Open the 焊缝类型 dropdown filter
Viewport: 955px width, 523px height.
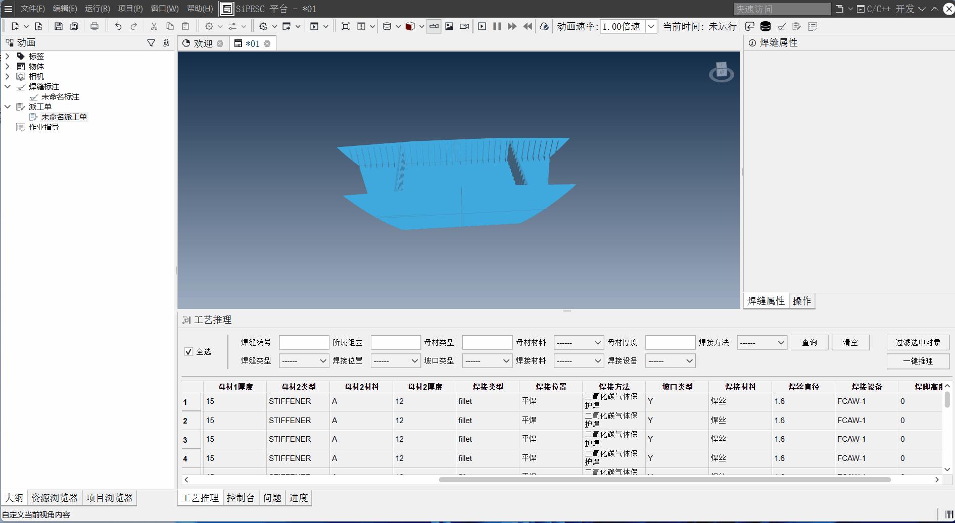304,361
